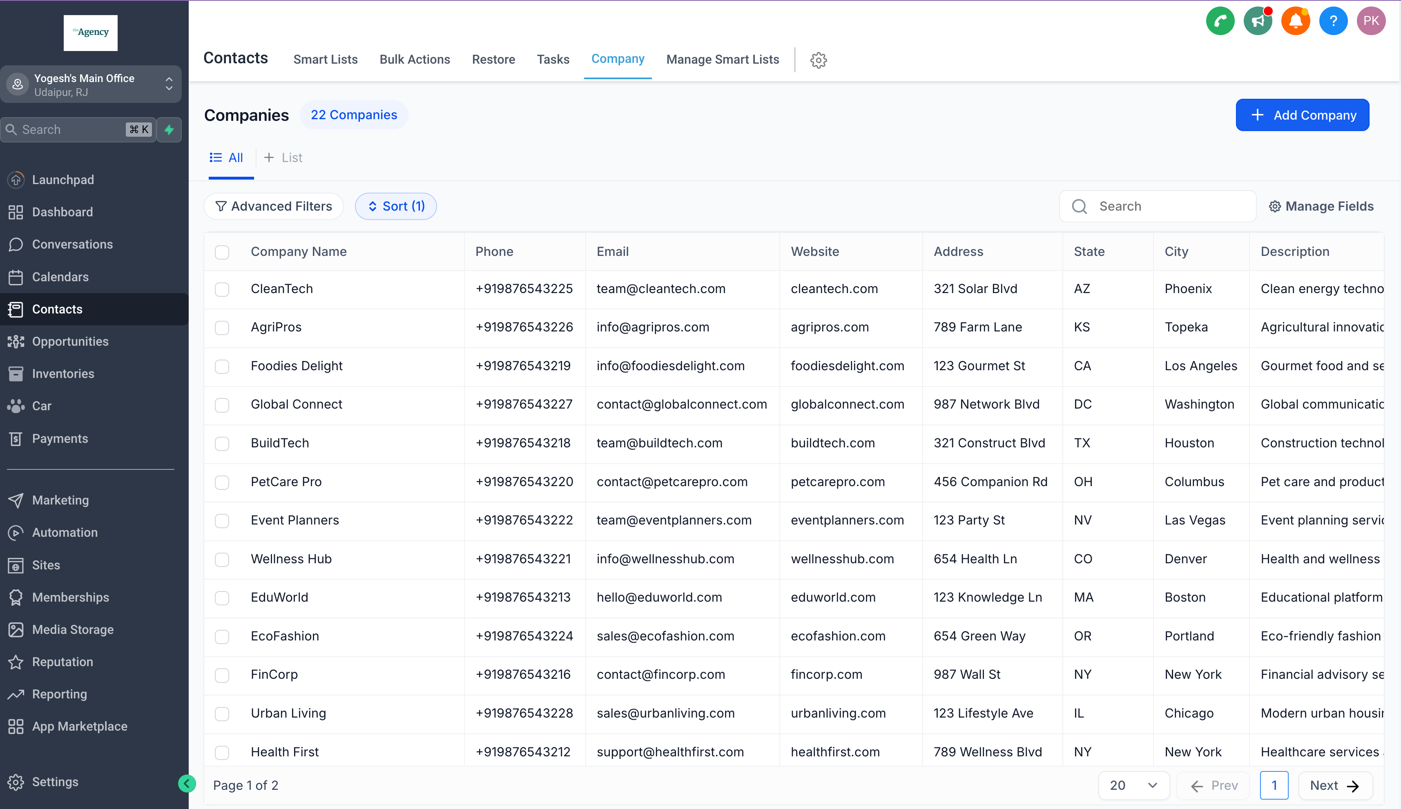Open the phone dialer icon
The width and height of the screenshot is (1401, 809).
[x=1220, y=20]
